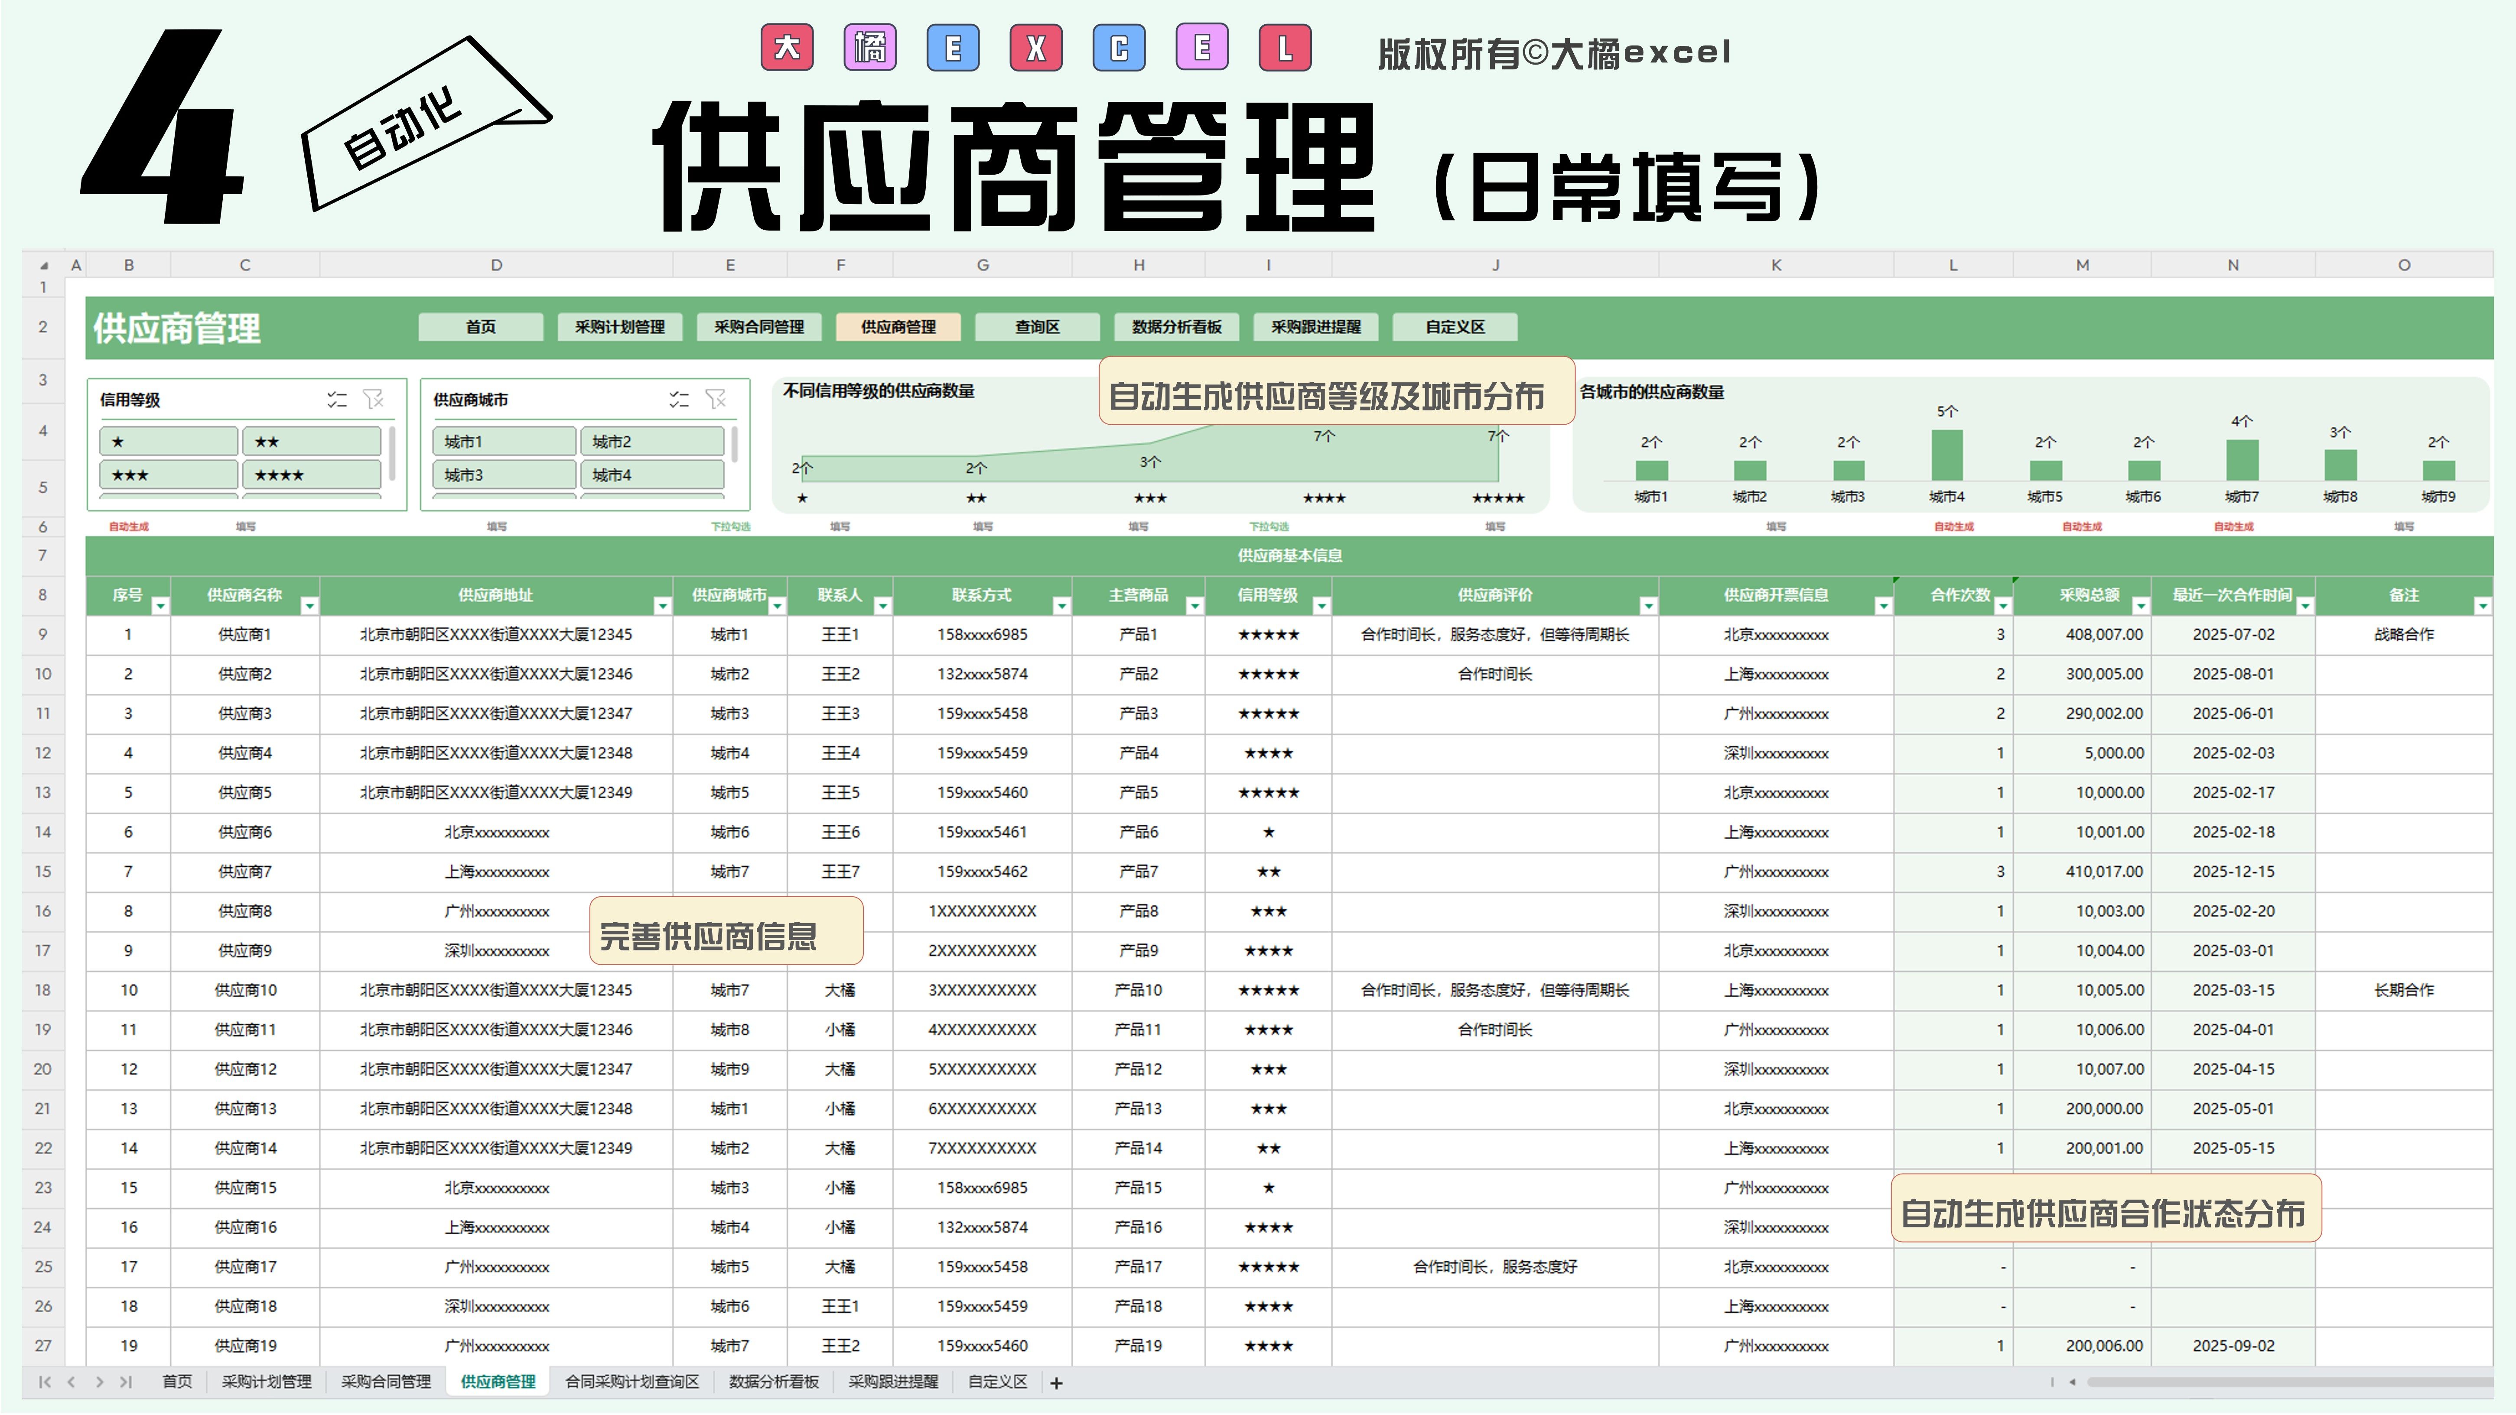Click the 采购计划管理 navigation button
This screenshot has height=1415, width=2516.
tap(619, 327)
